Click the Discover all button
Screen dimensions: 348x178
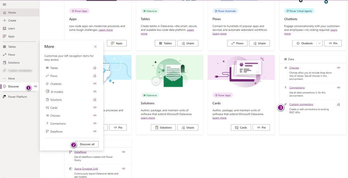click(x=87, y=144)
